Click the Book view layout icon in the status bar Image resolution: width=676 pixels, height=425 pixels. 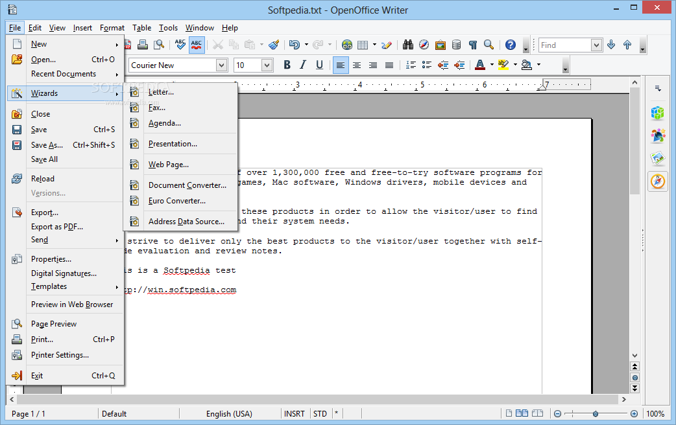pos(538,413)
